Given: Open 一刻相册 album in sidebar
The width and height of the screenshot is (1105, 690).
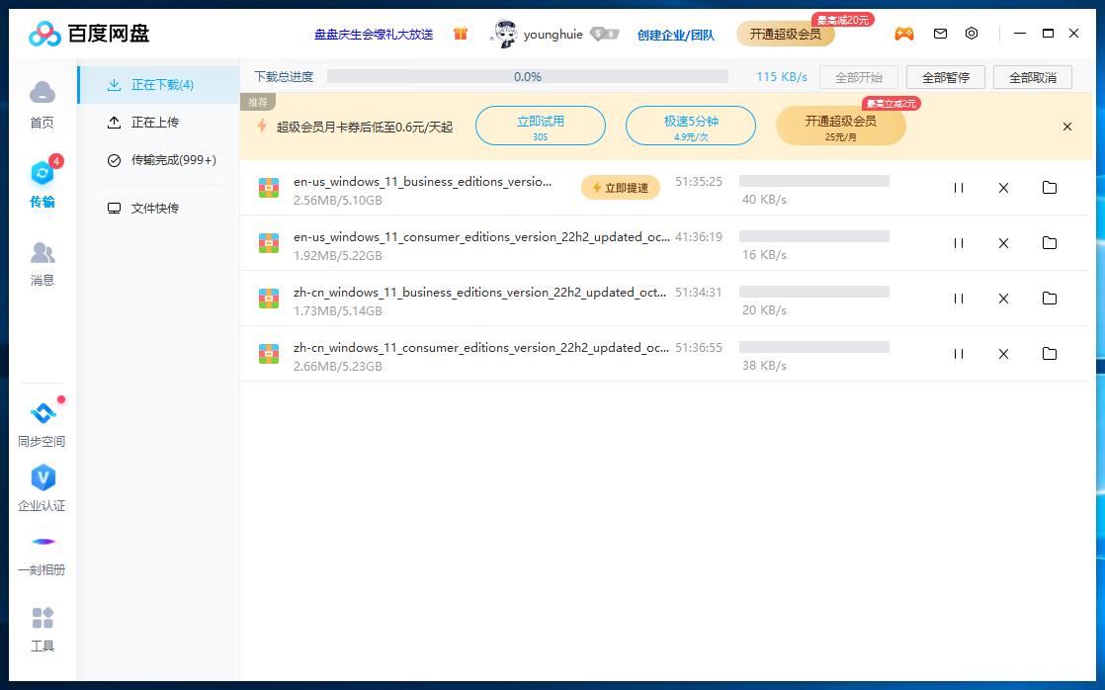Looking at the screenshot, I should pyautogui.click(x=42, y=554).
